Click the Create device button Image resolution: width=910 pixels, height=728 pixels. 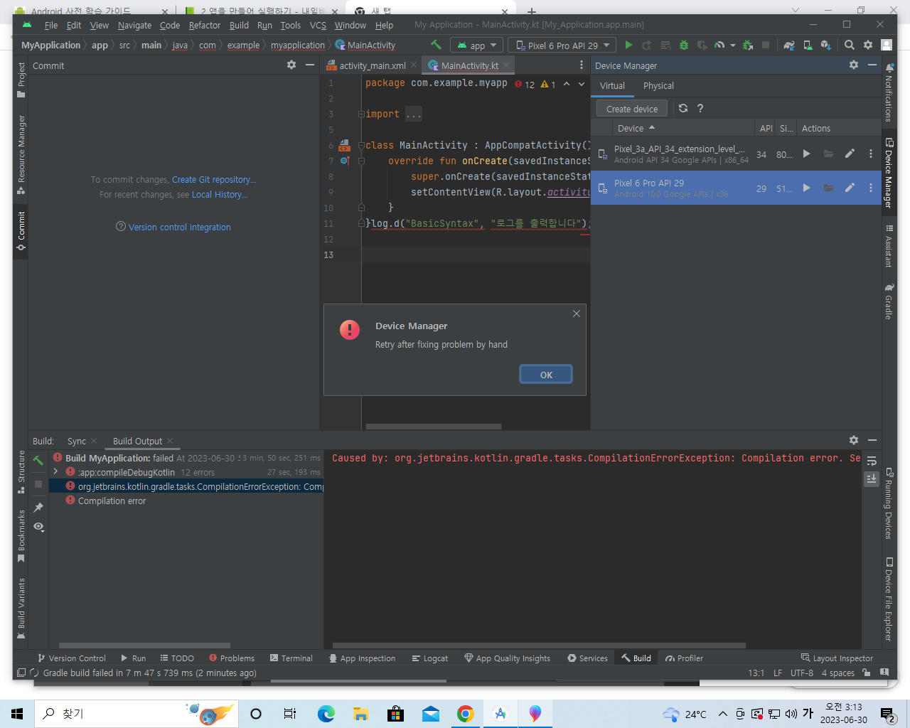pyautogui.click(x=632, y=109)
